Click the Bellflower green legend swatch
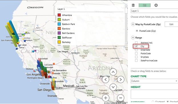The image size is (178, 104). point(59,38)
